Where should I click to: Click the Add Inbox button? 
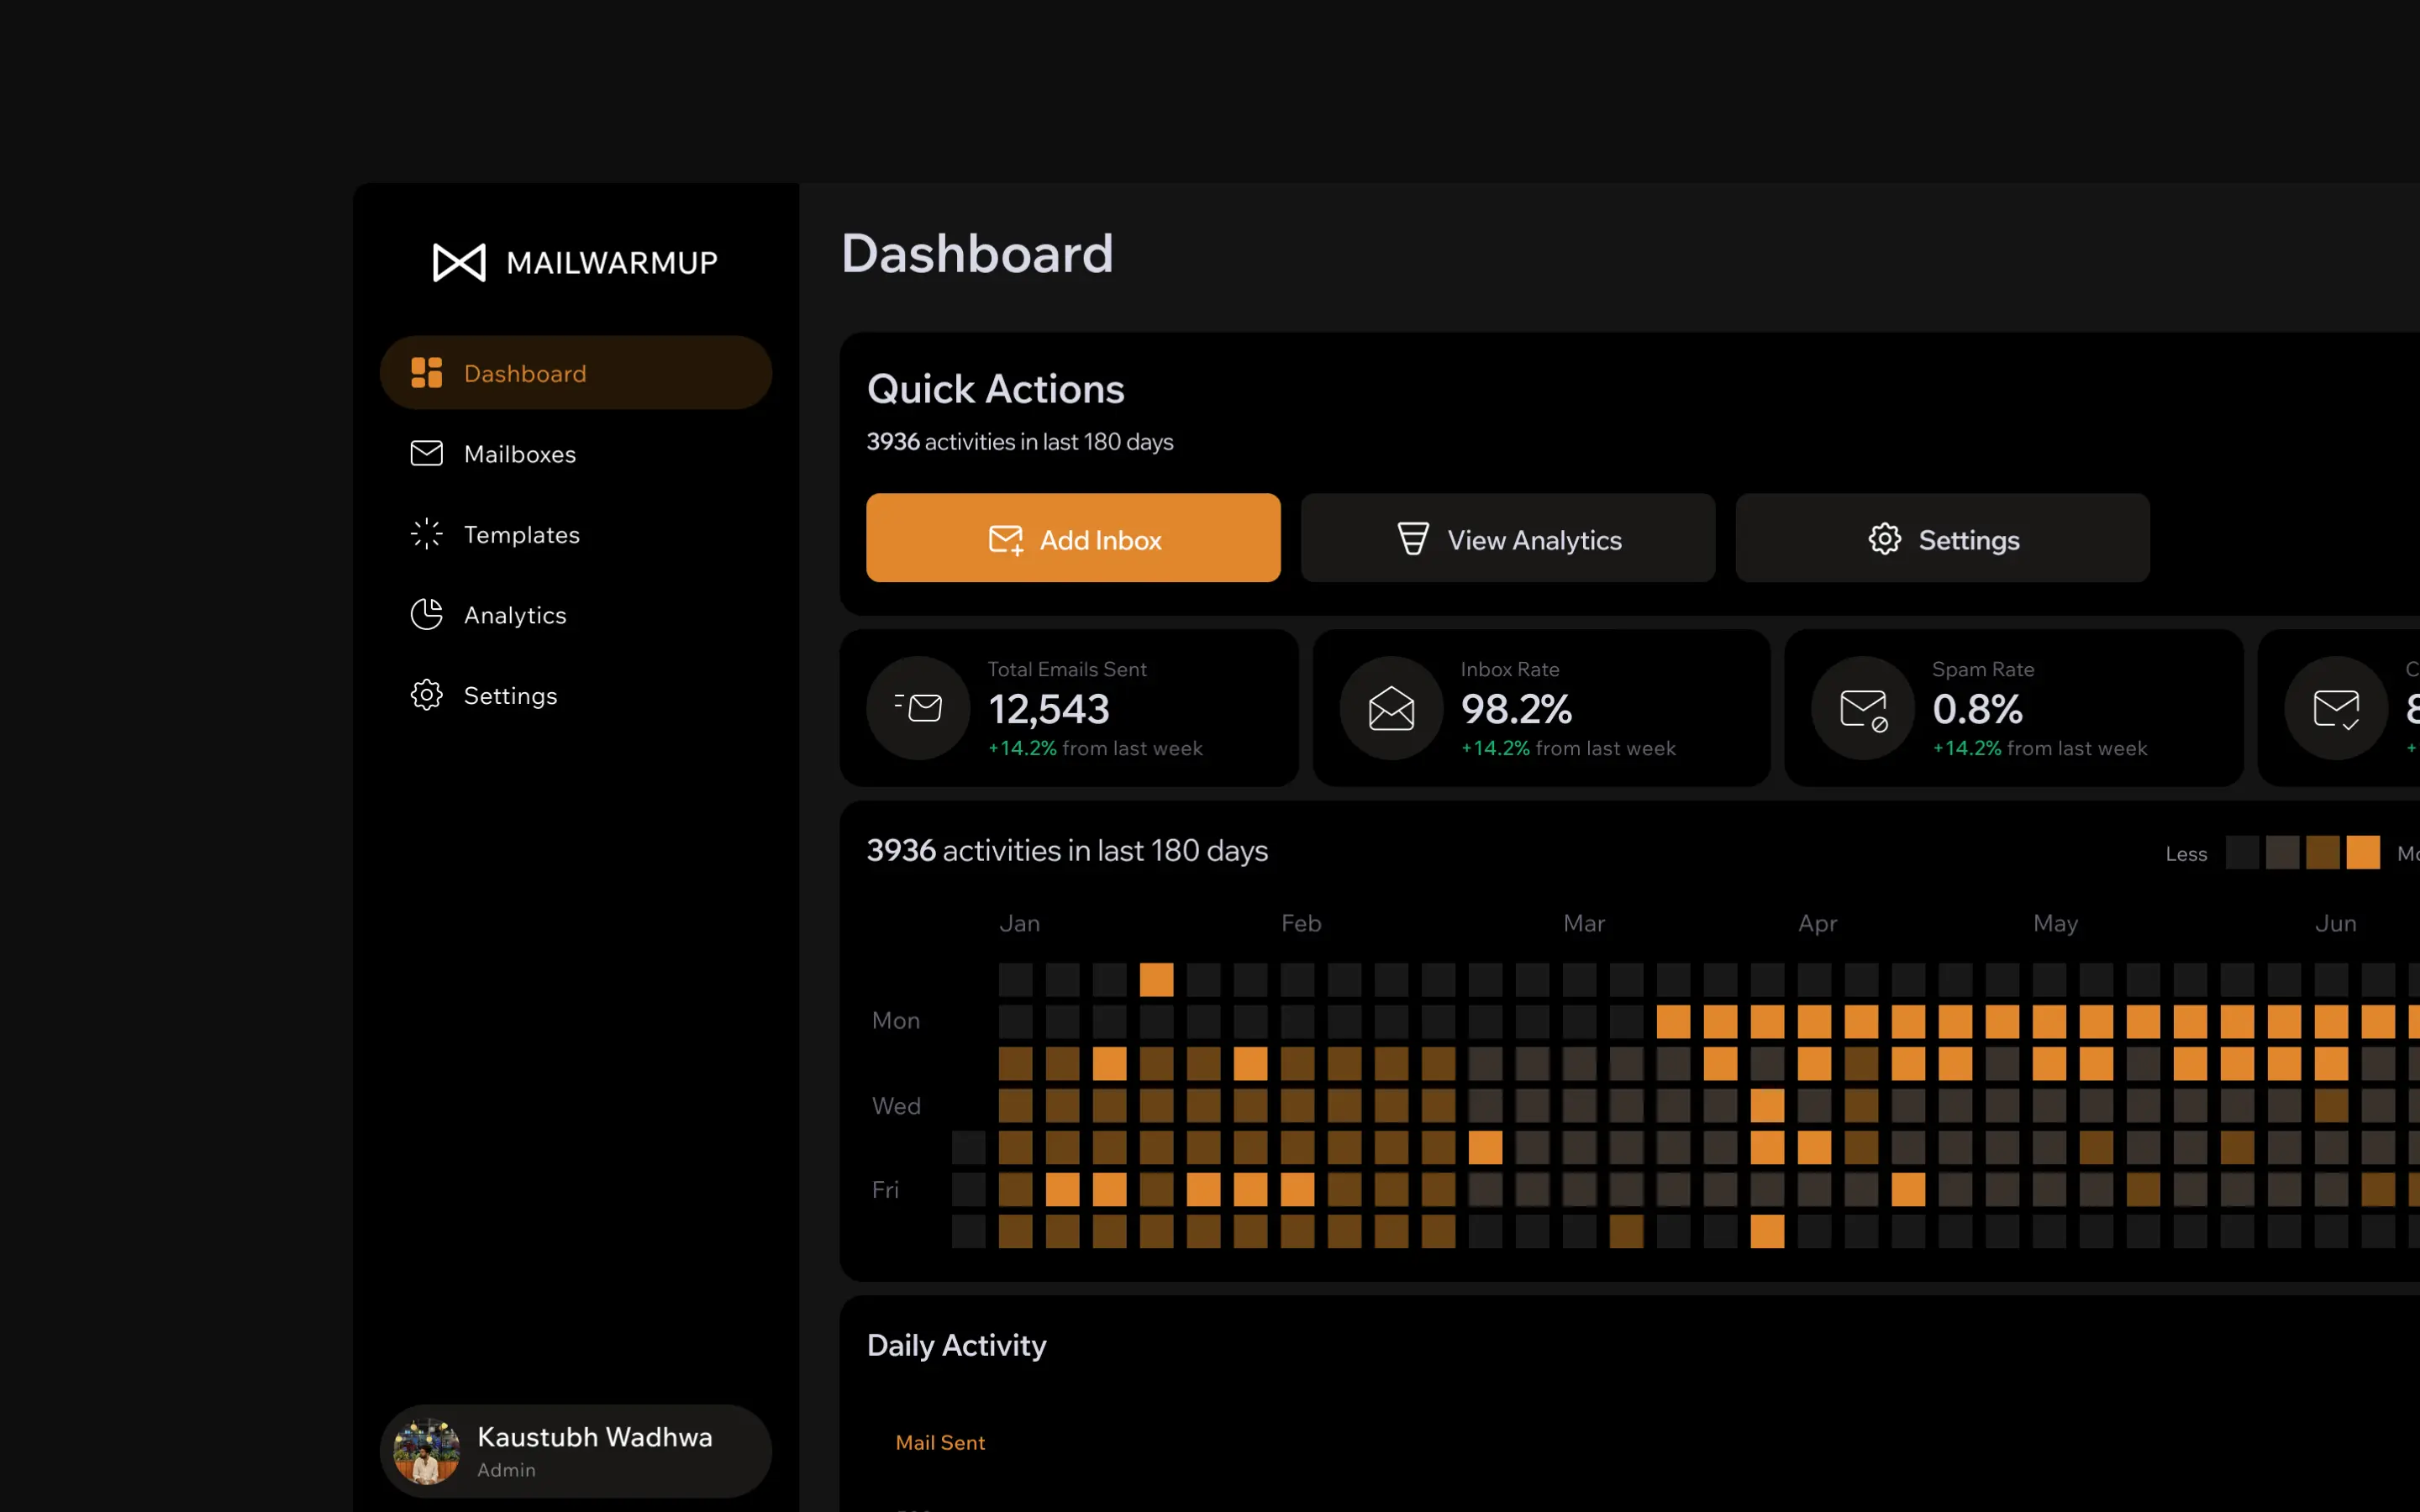click(x=1073, y=538)
